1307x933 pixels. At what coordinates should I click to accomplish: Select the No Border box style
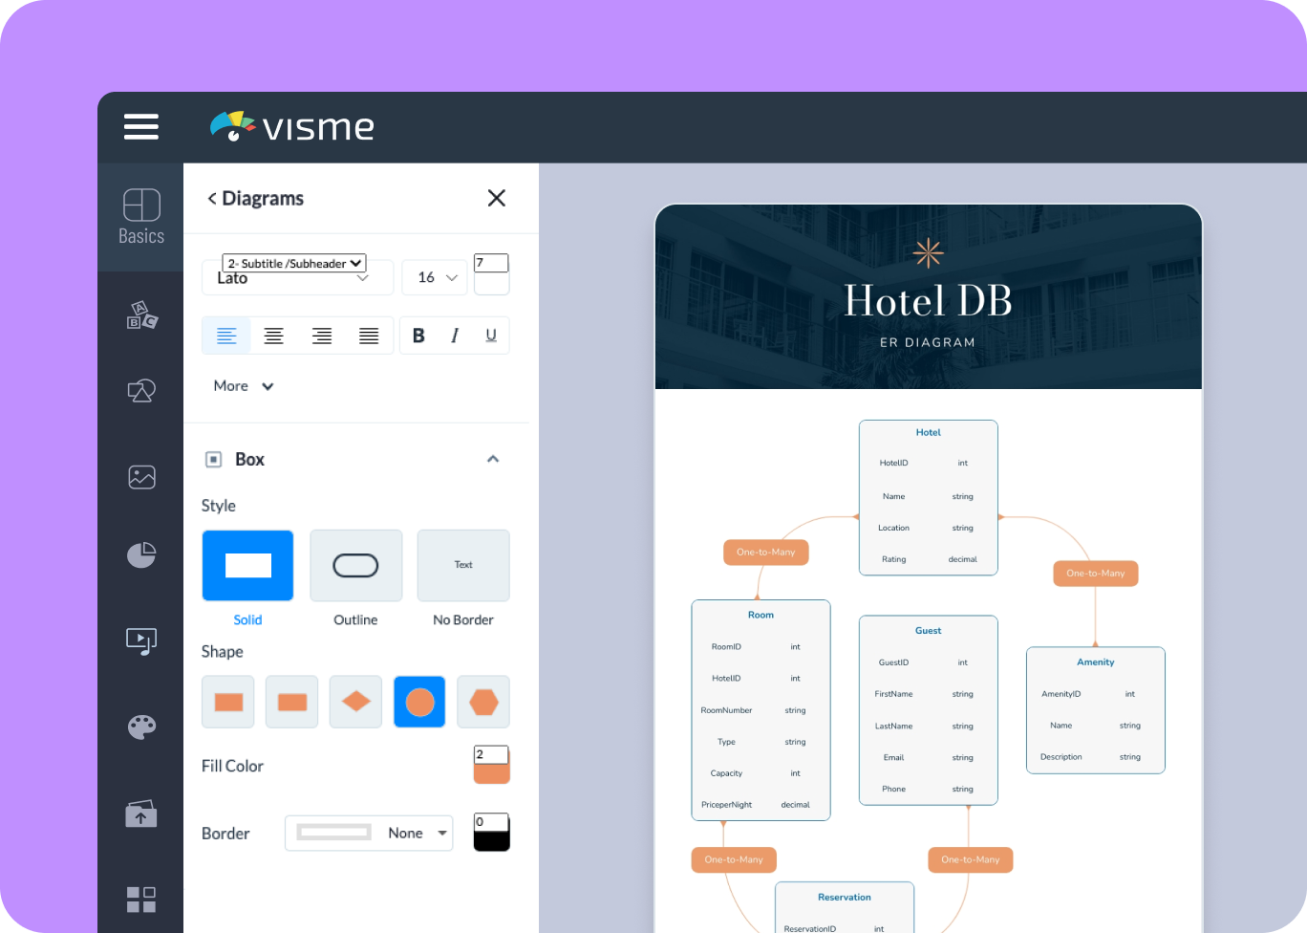coord(463,566)
